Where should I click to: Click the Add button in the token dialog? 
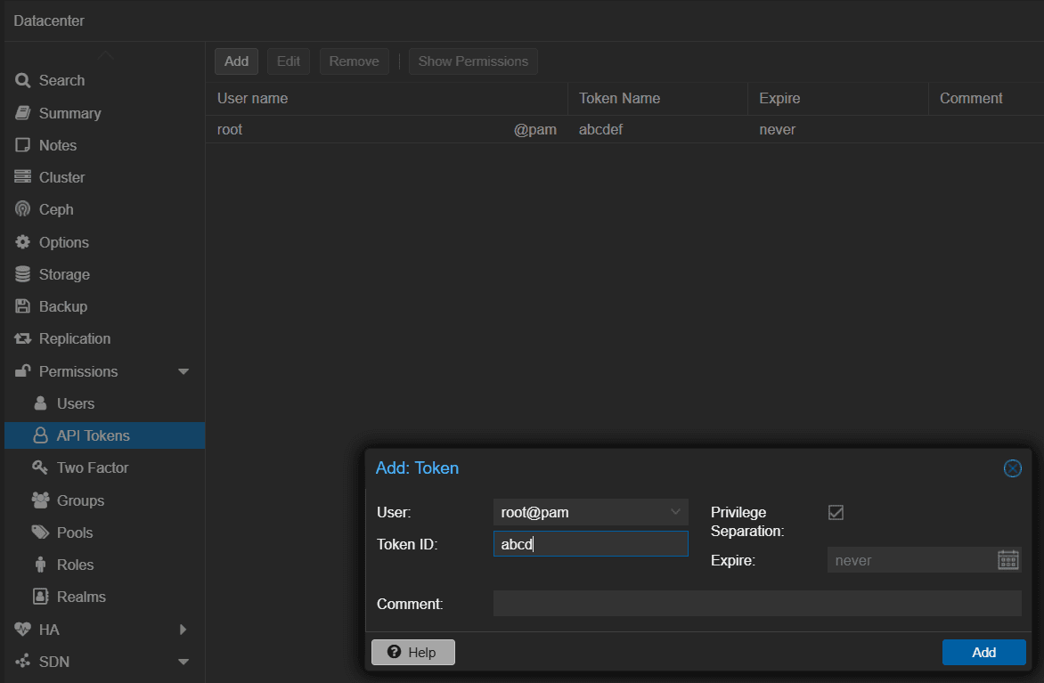983,652
